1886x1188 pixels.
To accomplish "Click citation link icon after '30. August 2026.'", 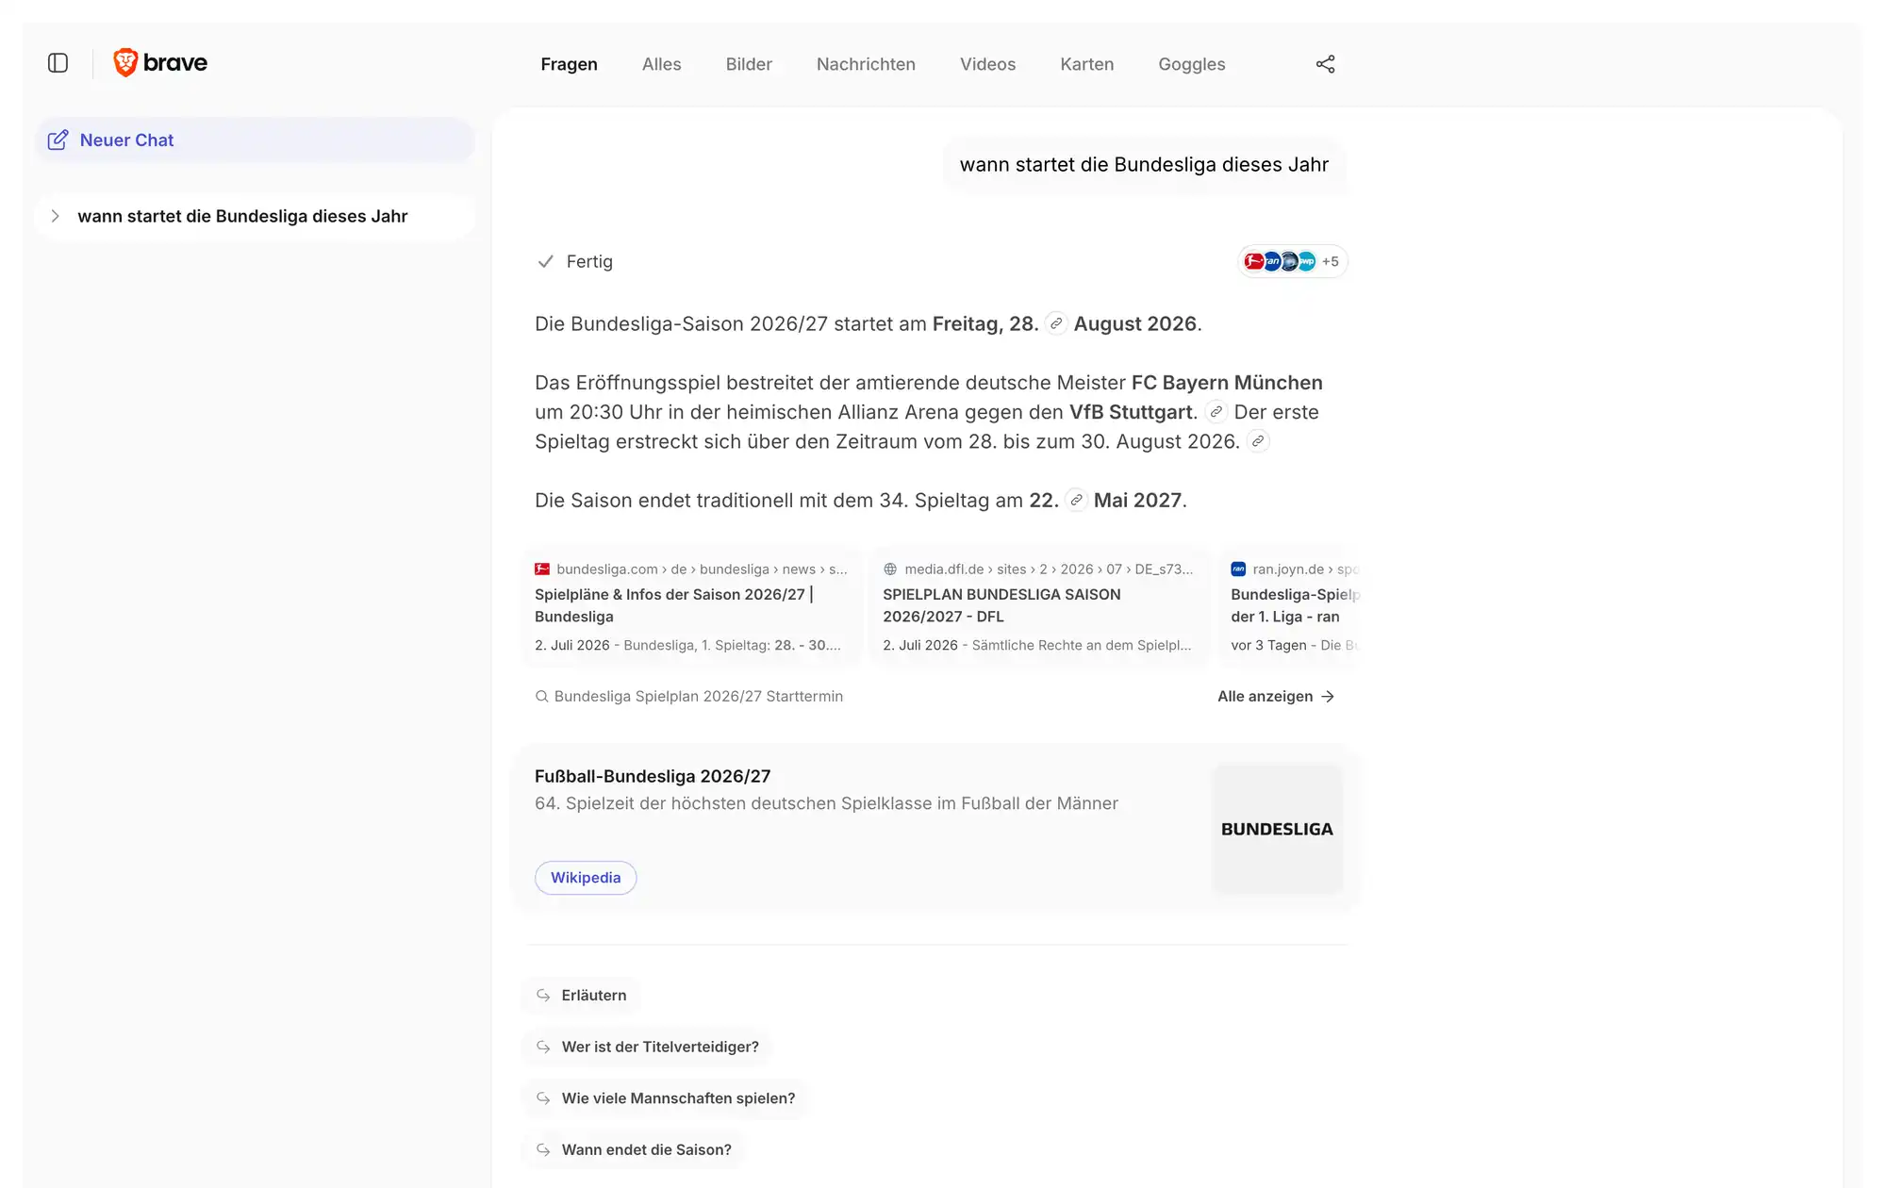I will point(1258,441).
